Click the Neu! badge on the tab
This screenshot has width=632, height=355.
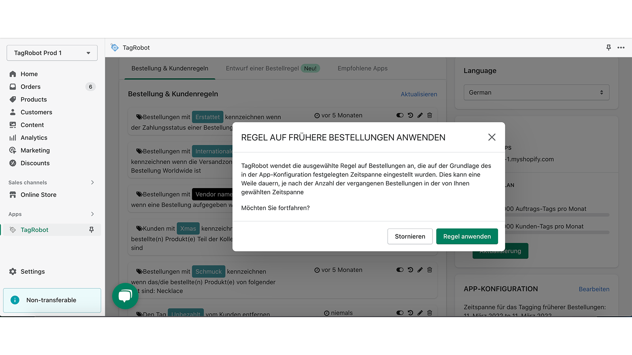click(310, 68)
